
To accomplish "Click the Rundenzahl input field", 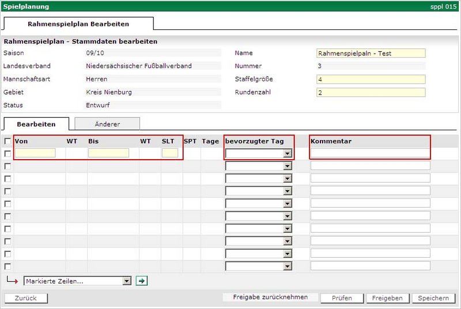I will pyautogui.click(x=371, y=92).
